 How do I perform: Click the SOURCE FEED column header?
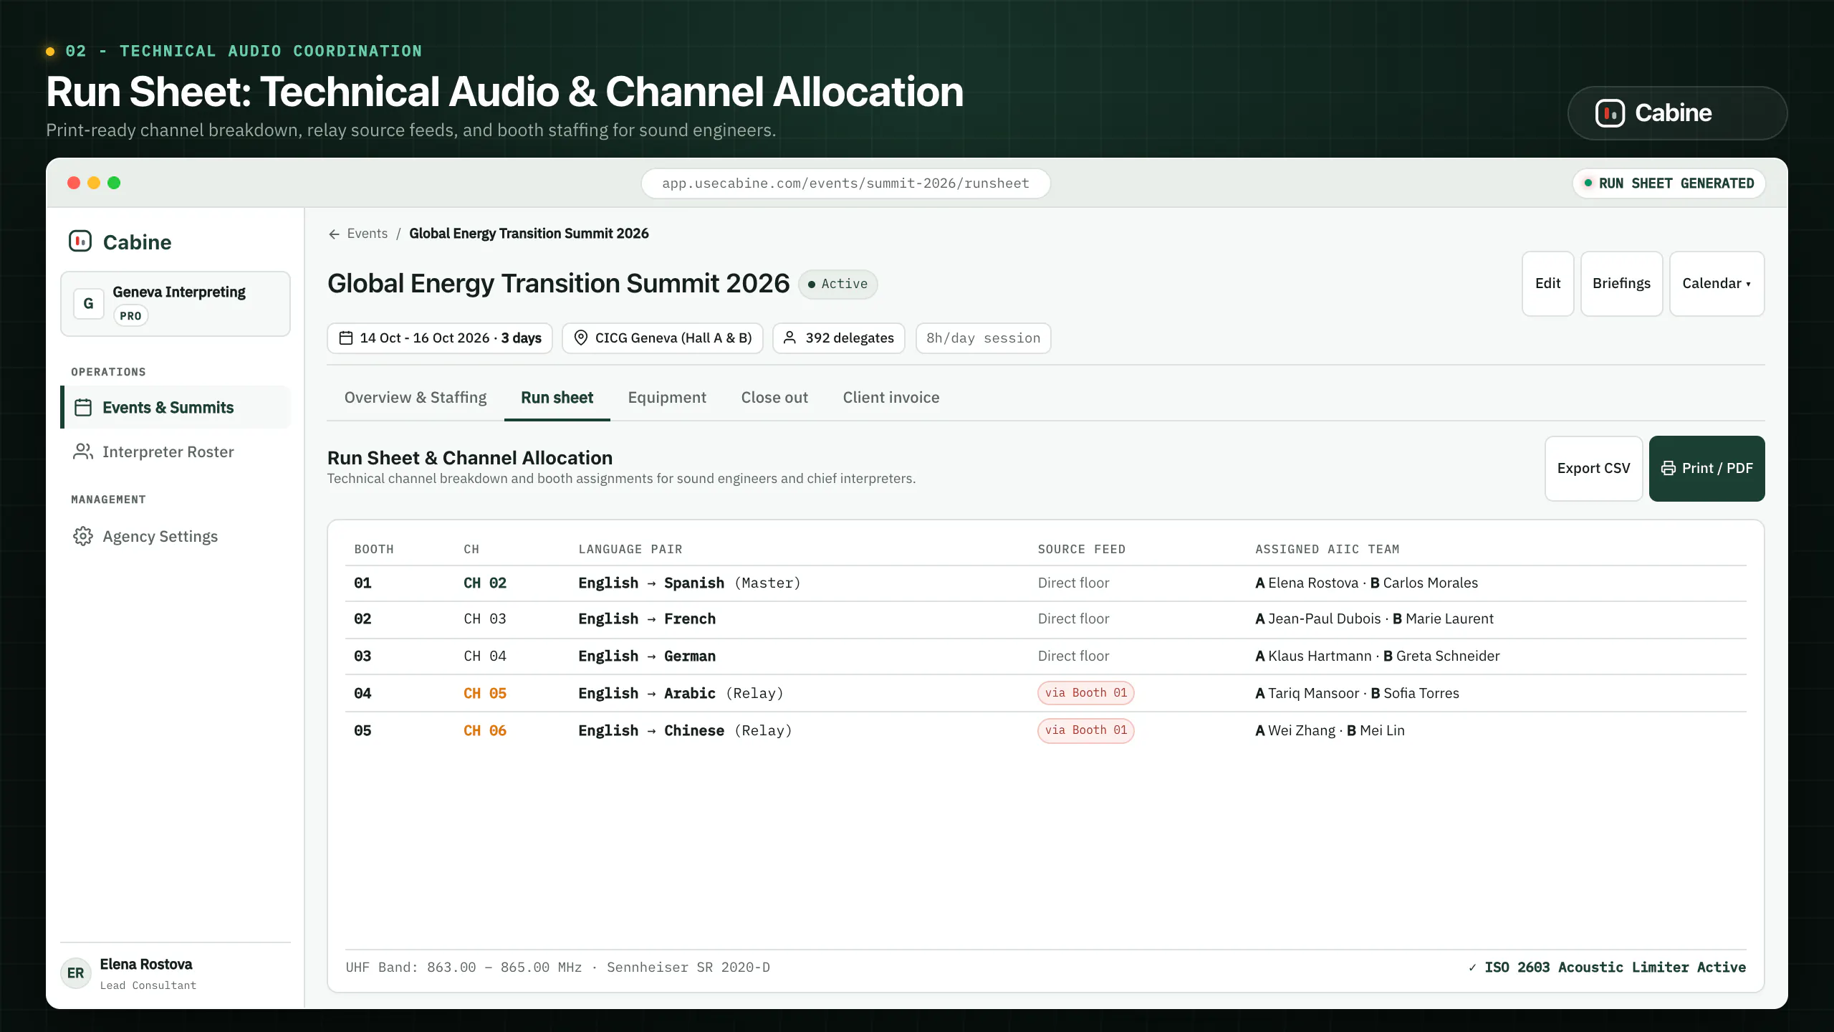(1082, 550)
